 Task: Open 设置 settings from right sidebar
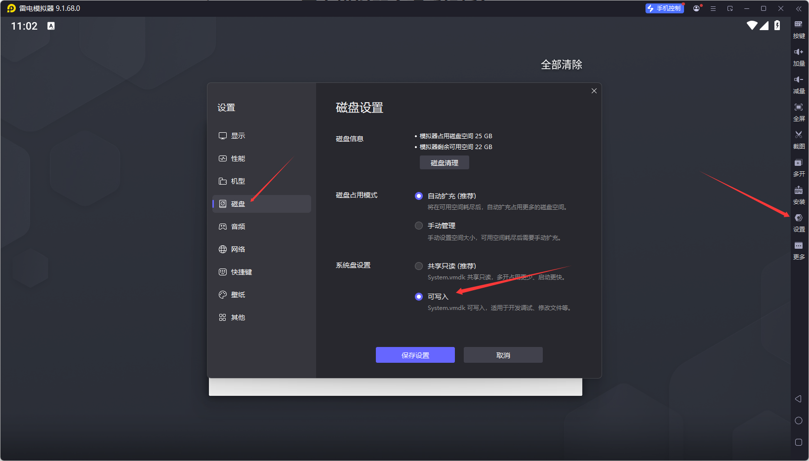[x=799, y=223]
